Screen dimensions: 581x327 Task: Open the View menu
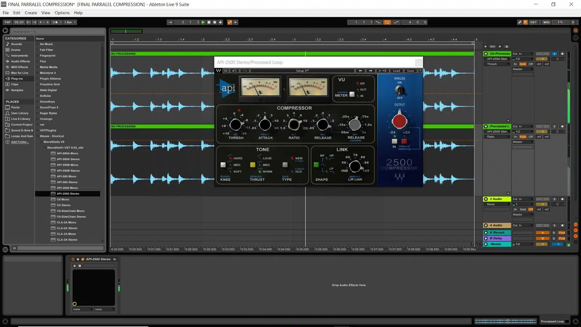click(46, 13)
